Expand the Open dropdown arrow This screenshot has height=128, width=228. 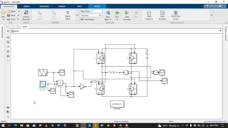click(19, 11)
